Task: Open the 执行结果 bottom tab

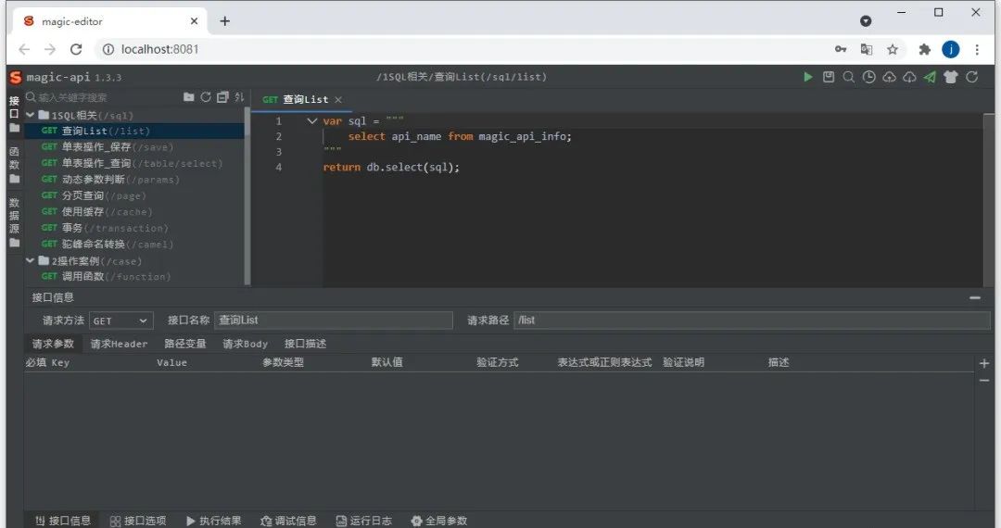Action: (x=213, y=521)
